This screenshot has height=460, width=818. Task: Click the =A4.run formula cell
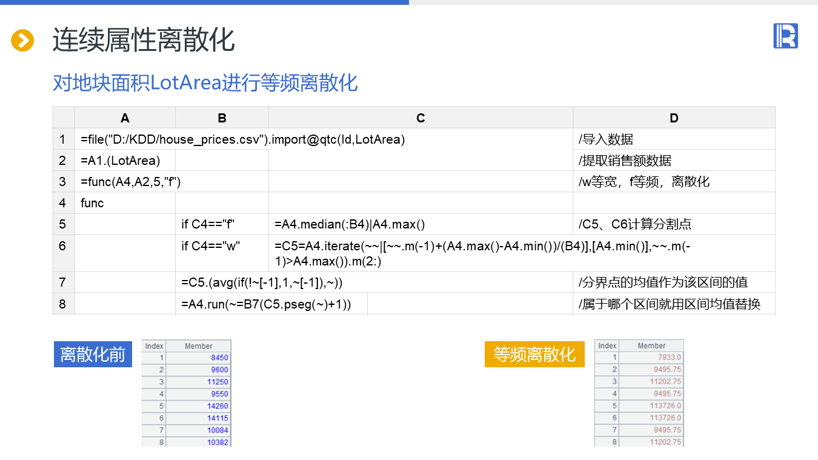pyautogui.click(x=266, y=304)
